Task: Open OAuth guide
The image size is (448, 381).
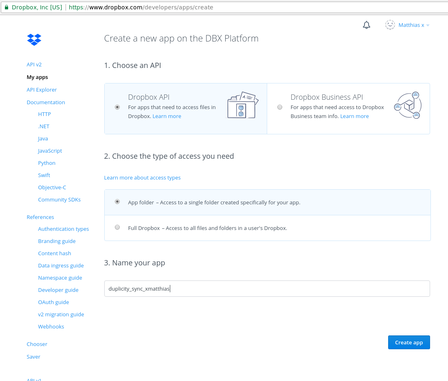Action: click(53, 302)
